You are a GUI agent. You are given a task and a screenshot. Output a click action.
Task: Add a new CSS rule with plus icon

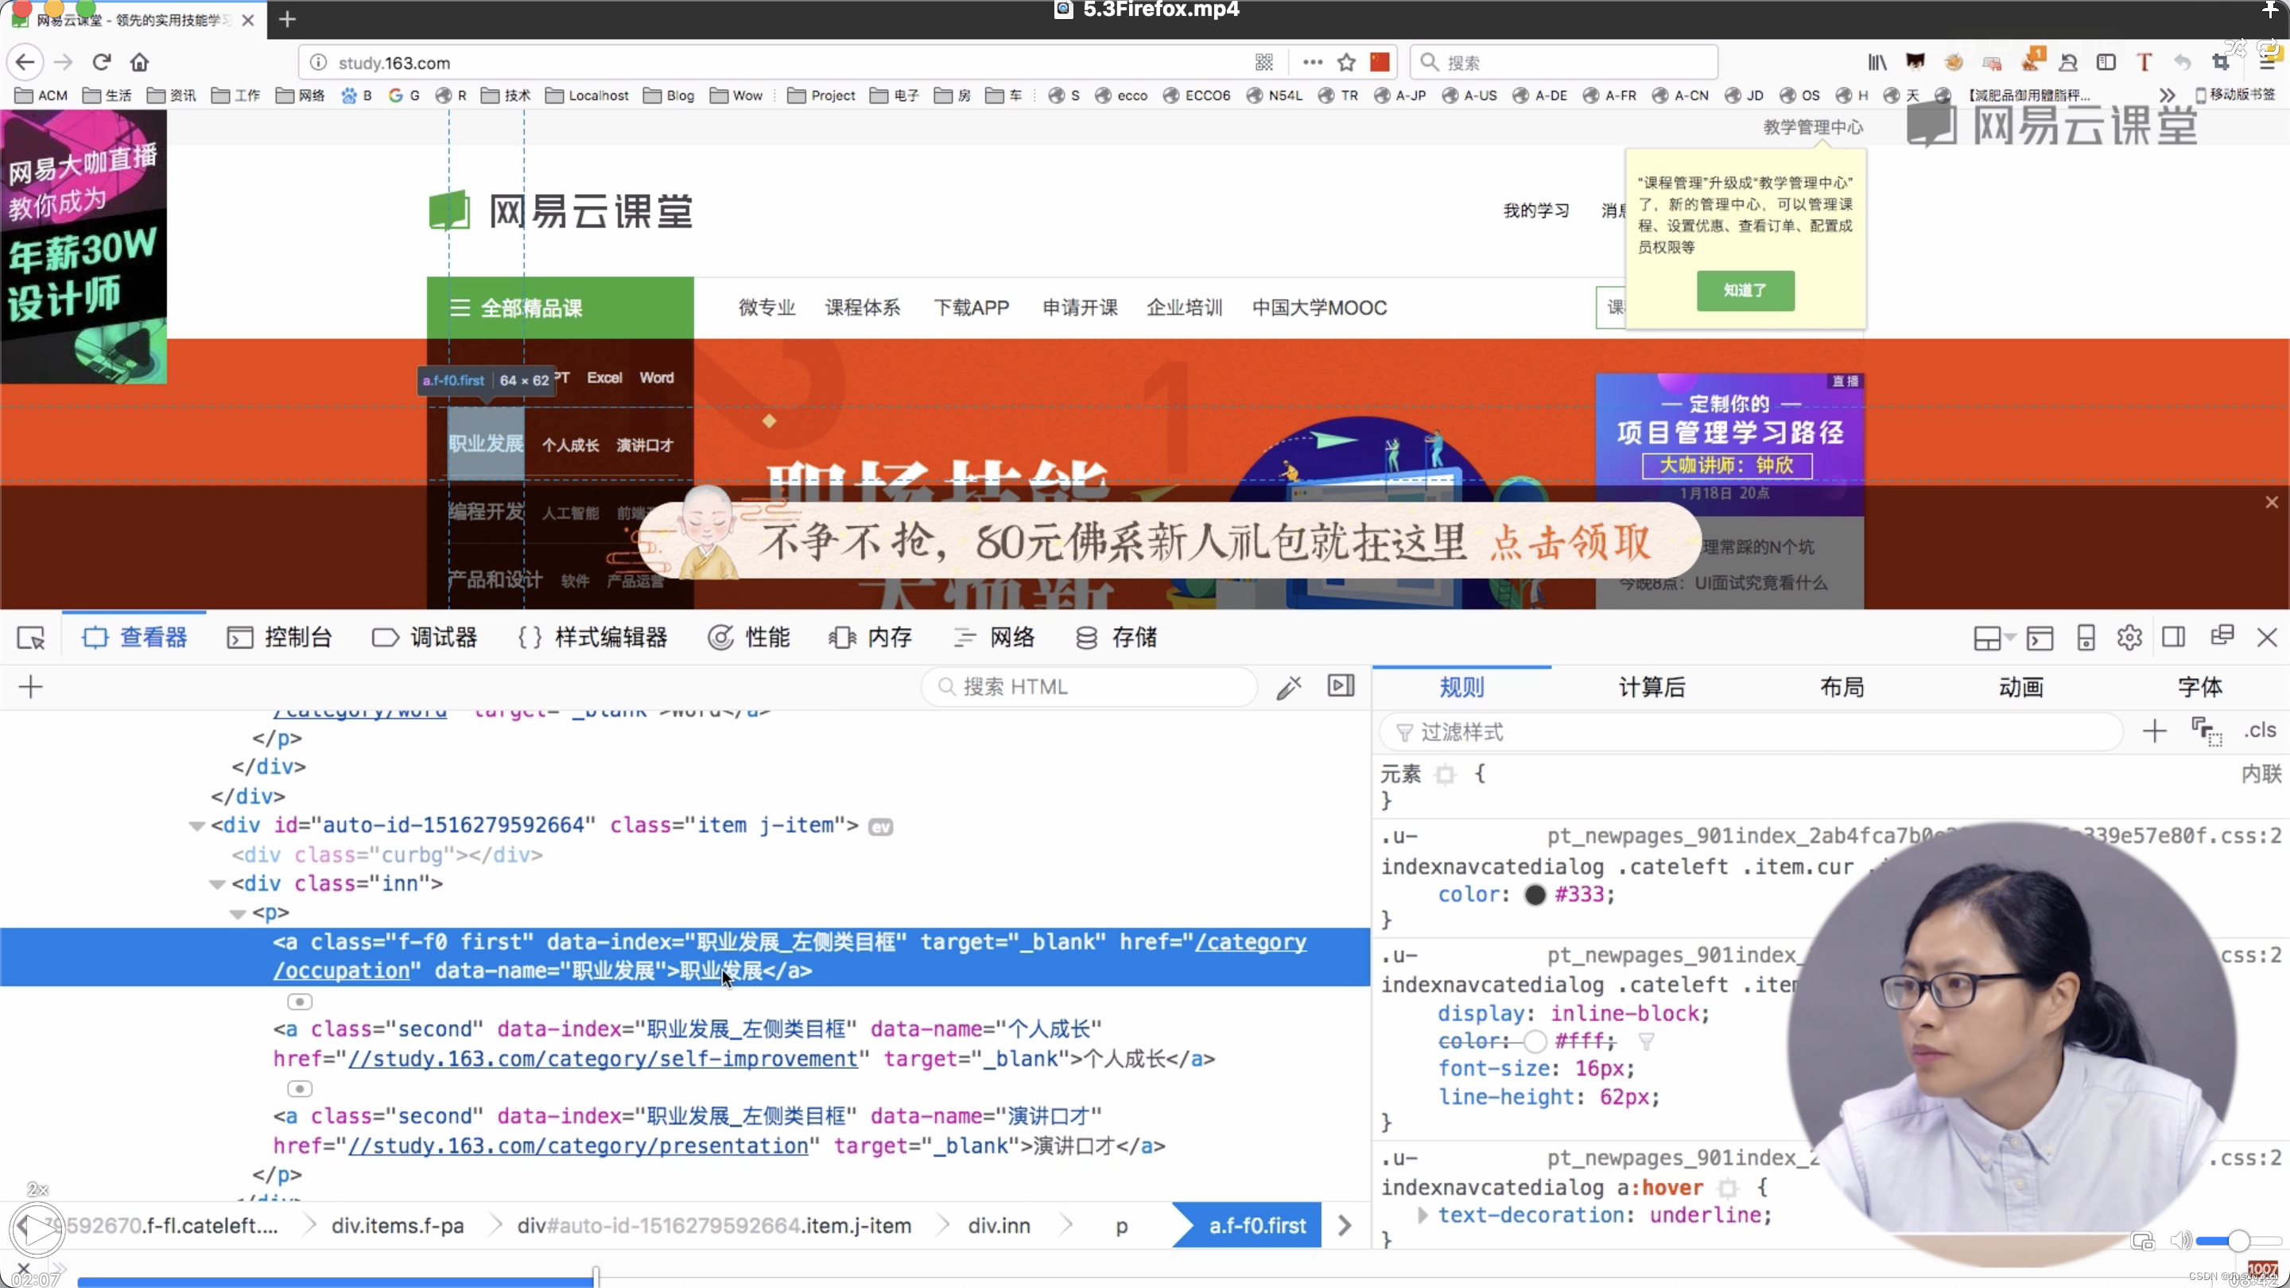(2154, 731)
